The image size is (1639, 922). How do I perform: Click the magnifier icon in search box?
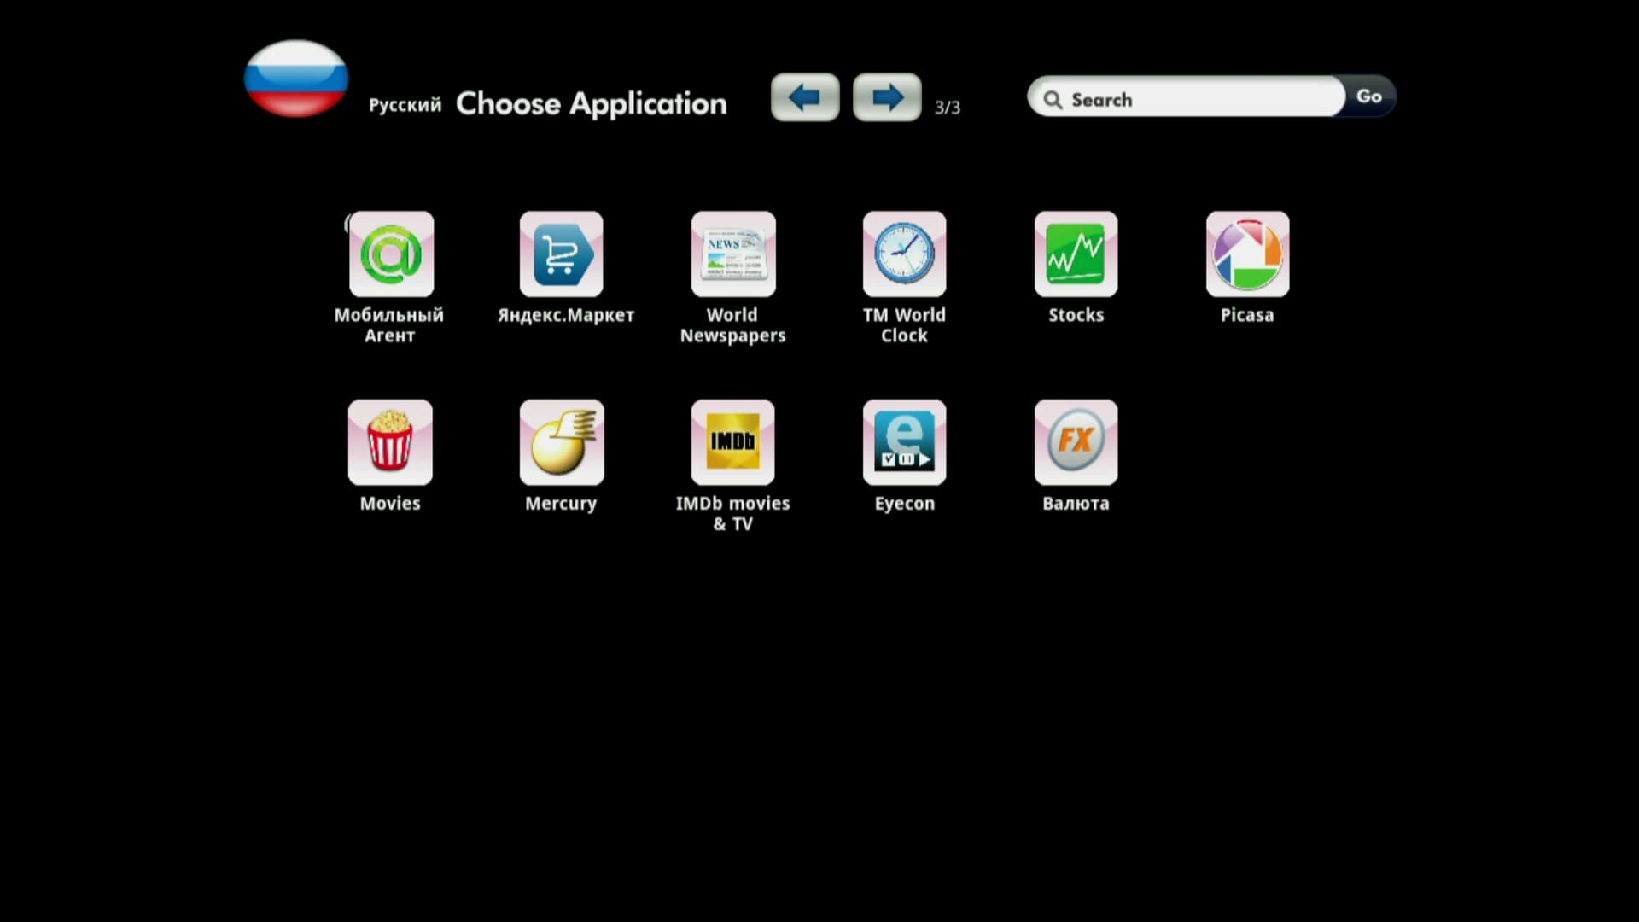click(1053, 100)
